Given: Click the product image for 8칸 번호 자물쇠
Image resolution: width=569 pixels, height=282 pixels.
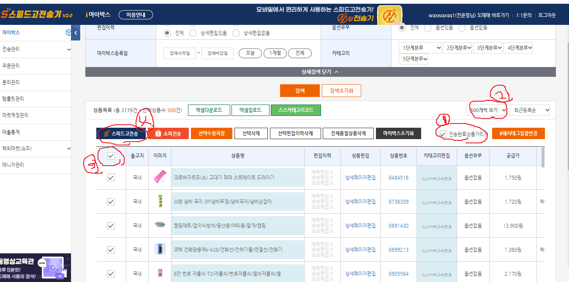Looking at the screenshot, I should click(x=160, y=273).
